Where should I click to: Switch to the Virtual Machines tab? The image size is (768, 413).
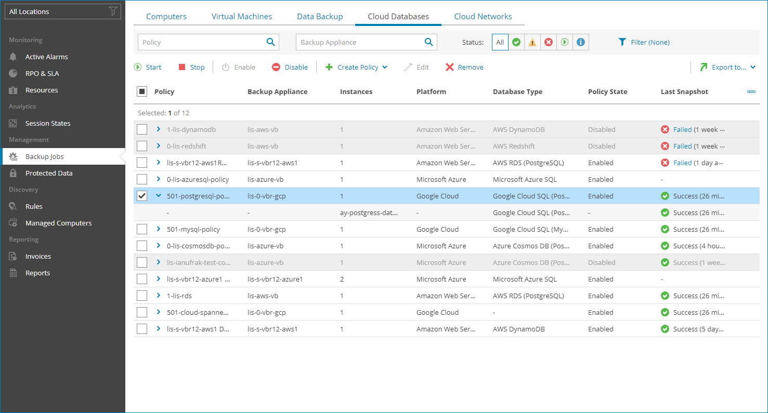pyautogui.click(x=242, y=17)
